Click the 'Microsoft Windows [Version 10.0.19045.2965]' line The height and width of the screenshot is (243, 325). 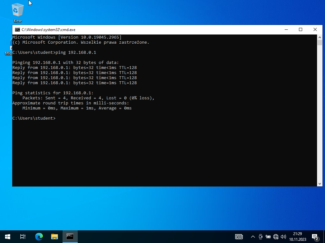pos(67,37)
